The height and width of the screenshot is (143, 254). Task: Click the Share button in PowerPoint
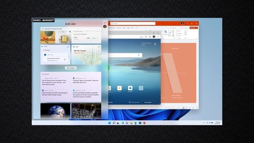pos(194,28)
